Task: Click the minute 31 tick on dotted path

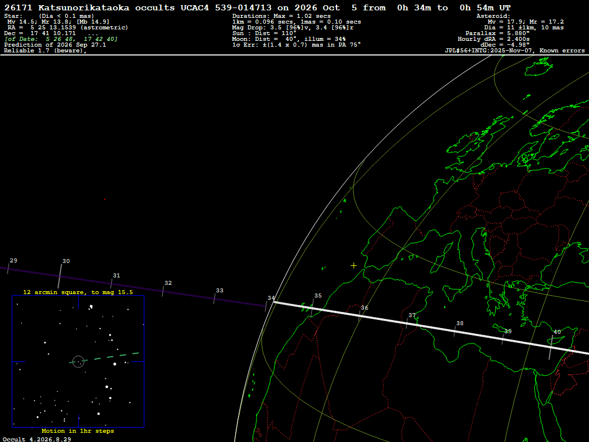Action: click(x=112, y=283)
